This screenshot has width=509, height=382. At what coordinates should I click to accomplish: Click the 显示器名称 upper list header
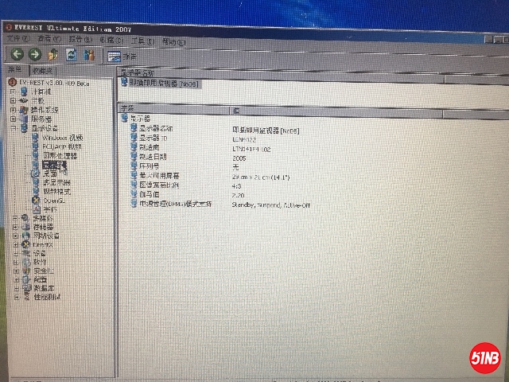[x=281, y=74]
